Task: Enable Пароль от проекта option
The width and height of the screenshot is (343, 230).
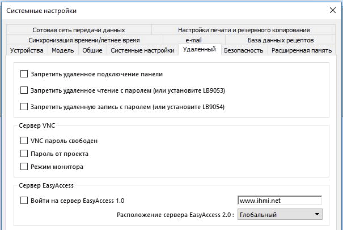Action: 24,154
